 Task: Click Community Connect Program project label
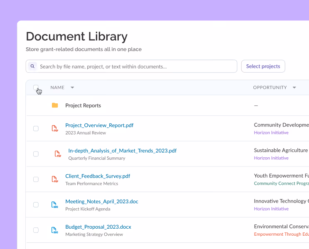tap(282, 183)
